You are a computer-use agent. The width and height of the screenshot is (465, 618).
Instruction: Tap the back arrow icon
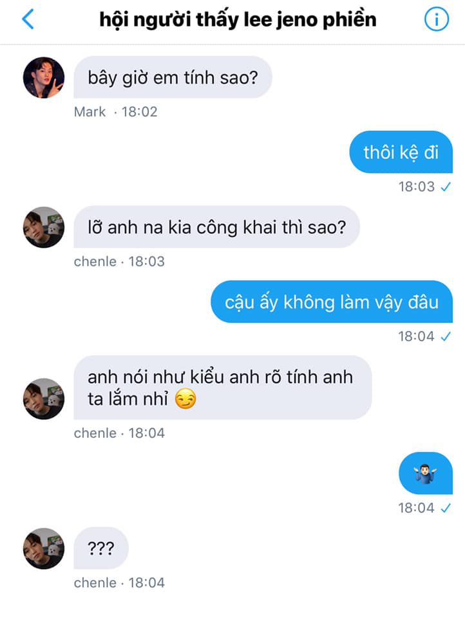click(28, 19)
